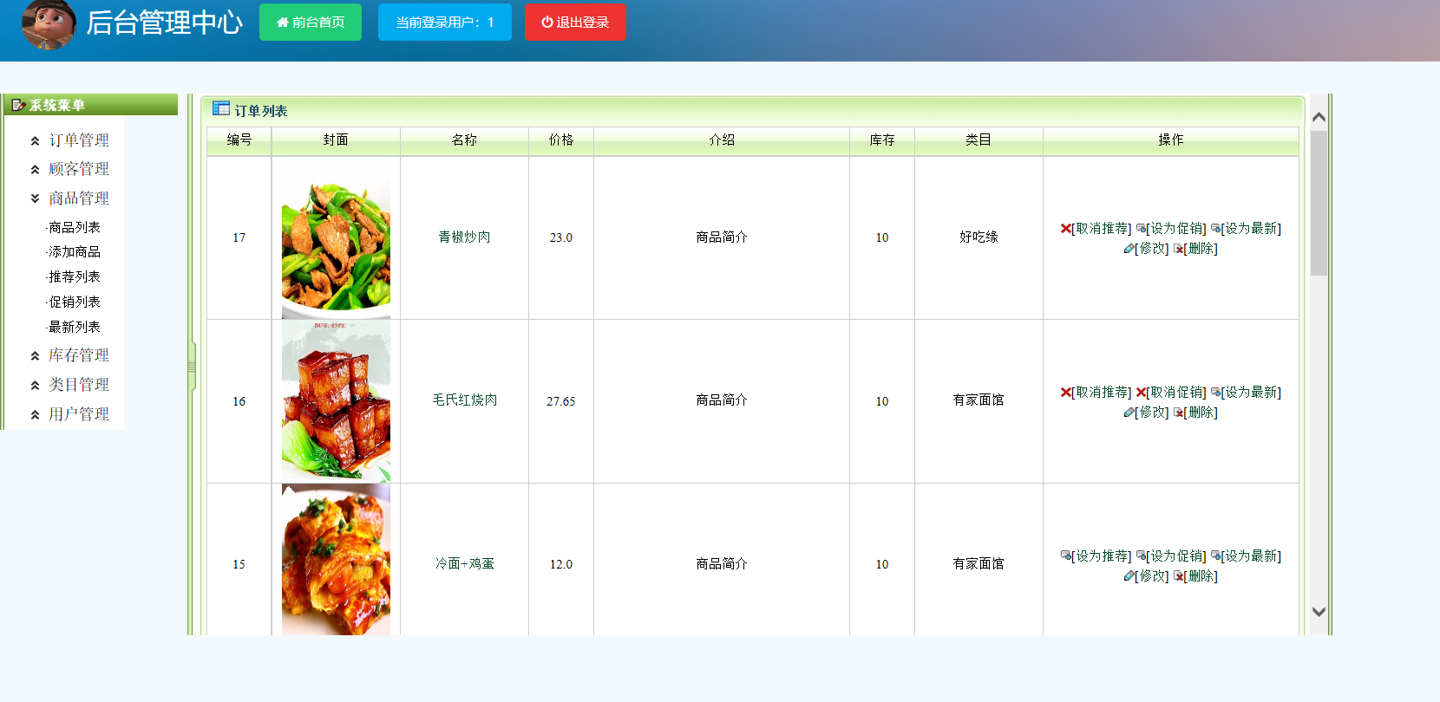Image resolution: width=1440 pixels, height=702 pixels.
Task: Click red X 取消推荐 icon for 毛氏红烧肉
Action: [x=1065, y=393]
